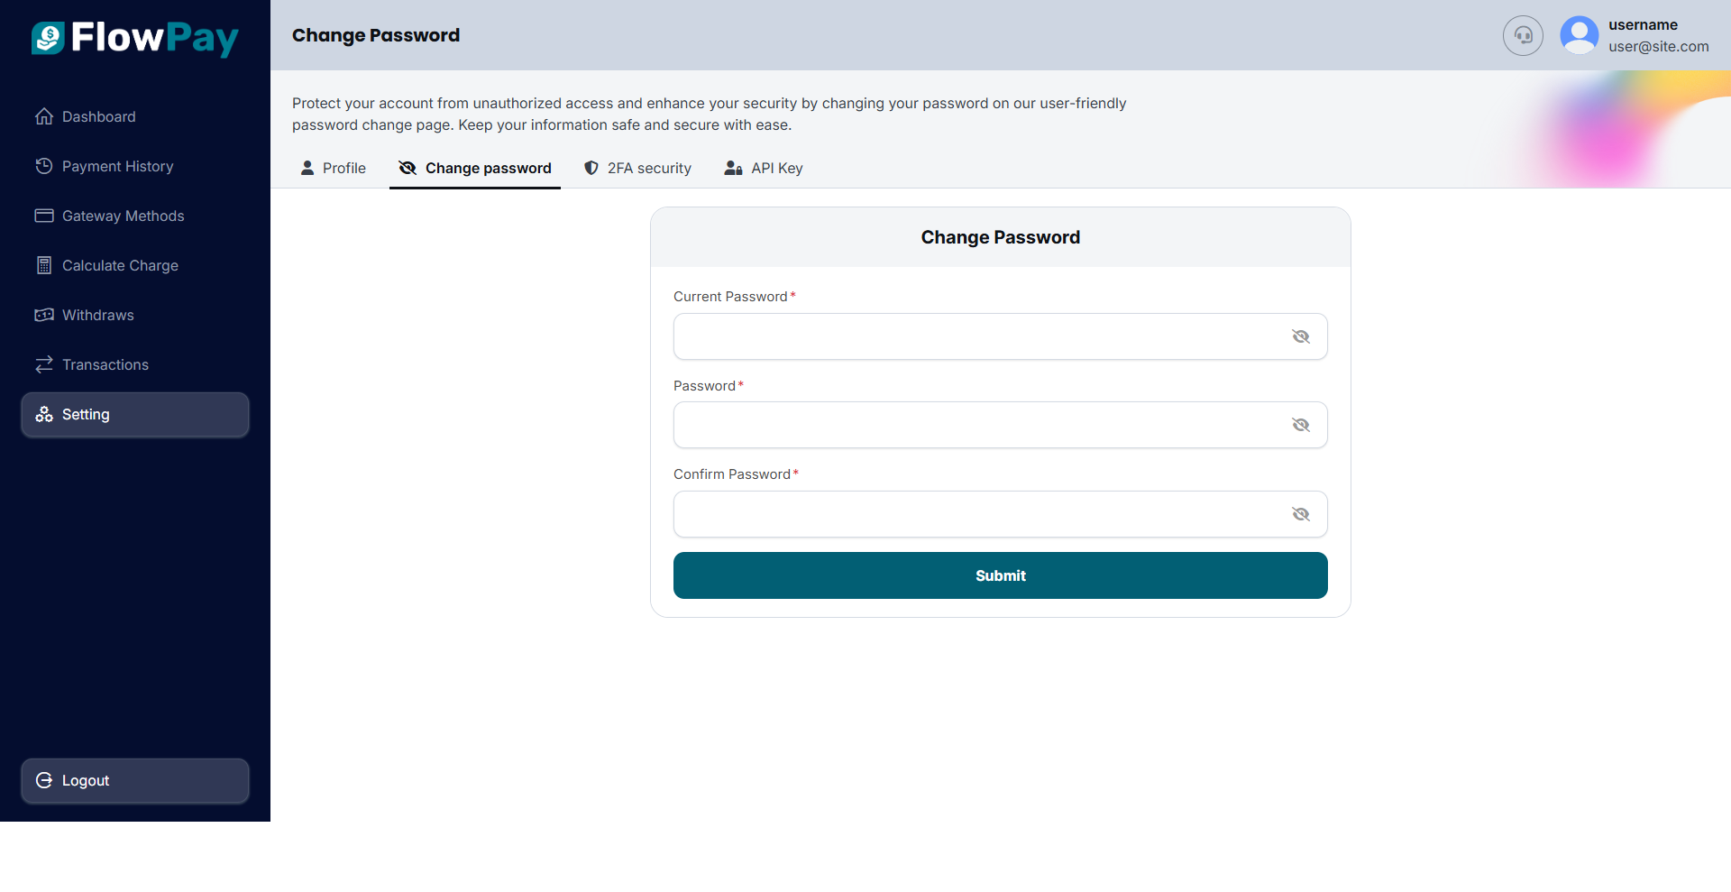Switch to the Profile tab
The image size is (1731, 892).
tap(334, 168)
